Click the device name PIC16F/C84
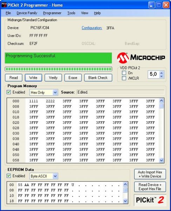Screen dimensions: 171x211 pos(40,28)
